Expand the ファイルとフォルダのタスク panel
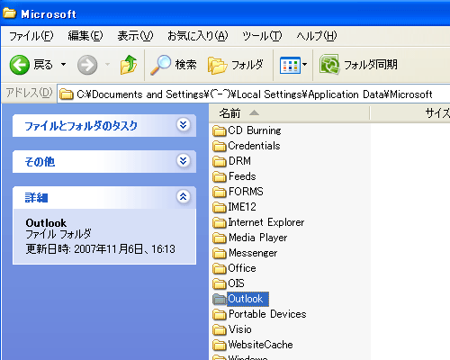 click(184, 125)
